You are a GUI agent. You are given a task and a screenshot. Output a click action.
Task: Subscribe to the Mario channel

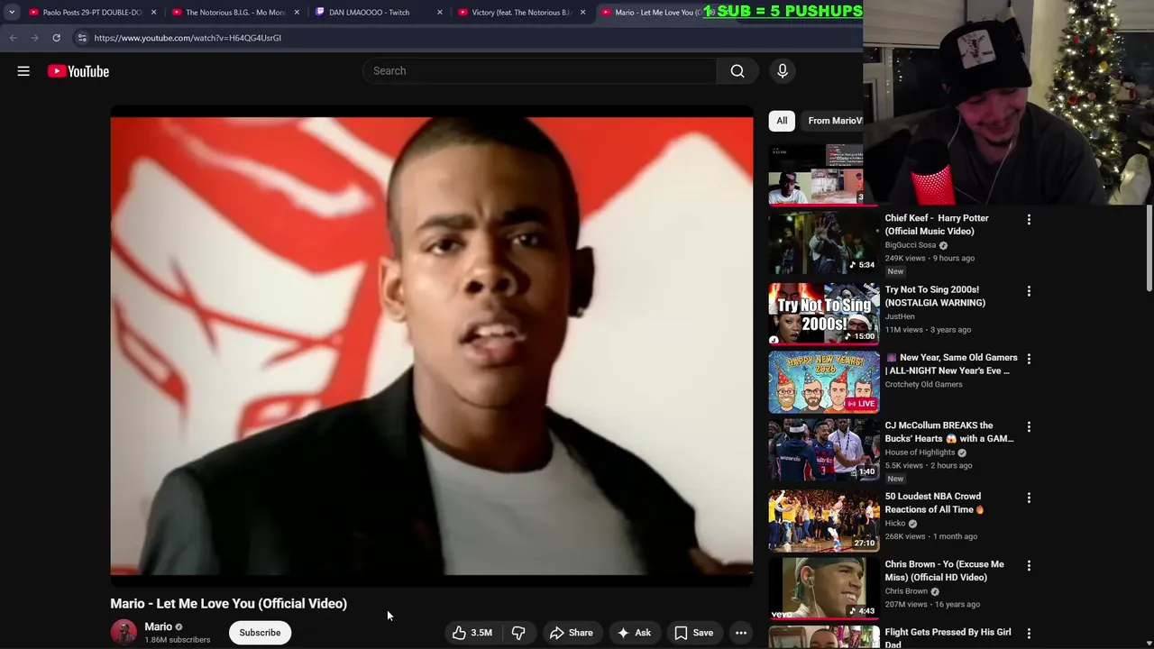coord(260,633)
